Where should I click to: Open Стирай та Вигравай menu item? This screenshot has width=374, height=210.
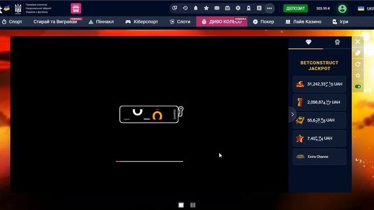click(55, 22)
